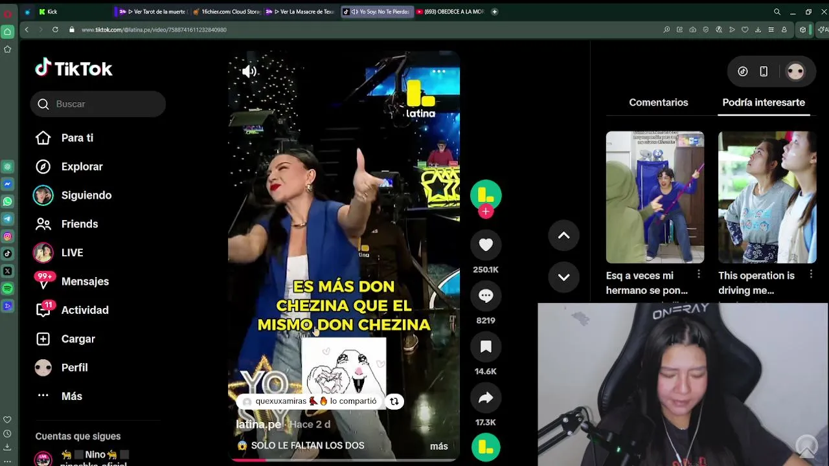829x466 pixels.
Task: Click the translate page icon in address bar
Action: click(719, 30)
